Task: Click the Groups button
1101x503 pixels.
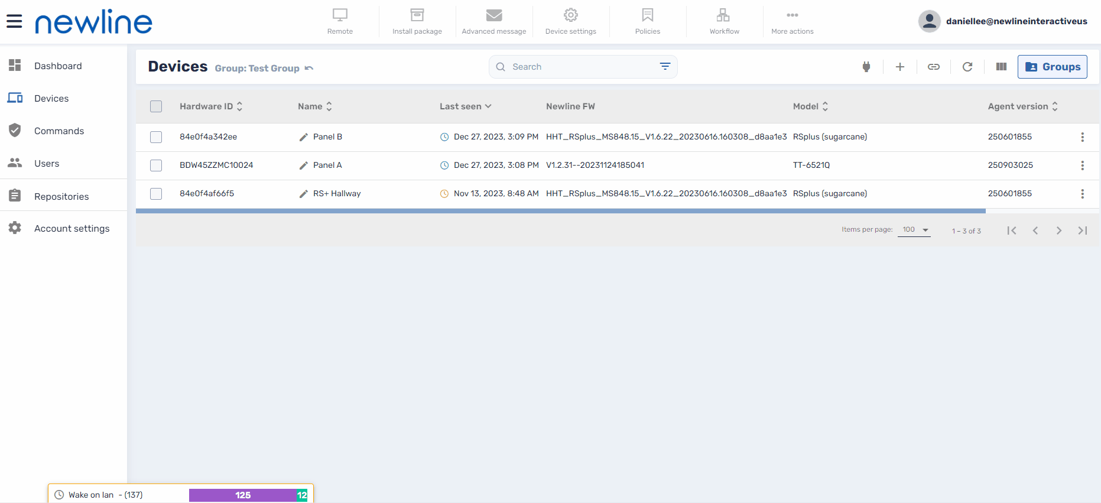Action: coord(1053,67)
